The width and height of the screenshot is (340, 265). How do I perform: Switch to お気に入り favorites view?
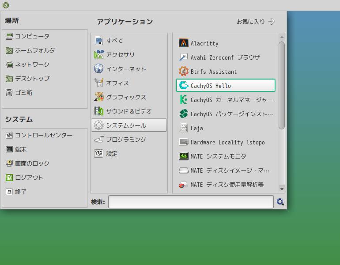point(256,22)
